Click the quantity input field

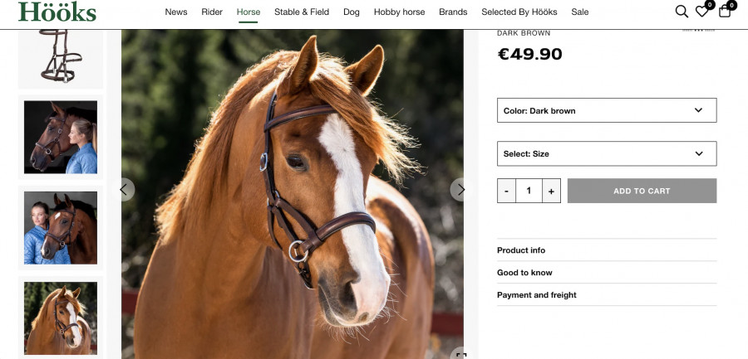[x=529, y=191]
